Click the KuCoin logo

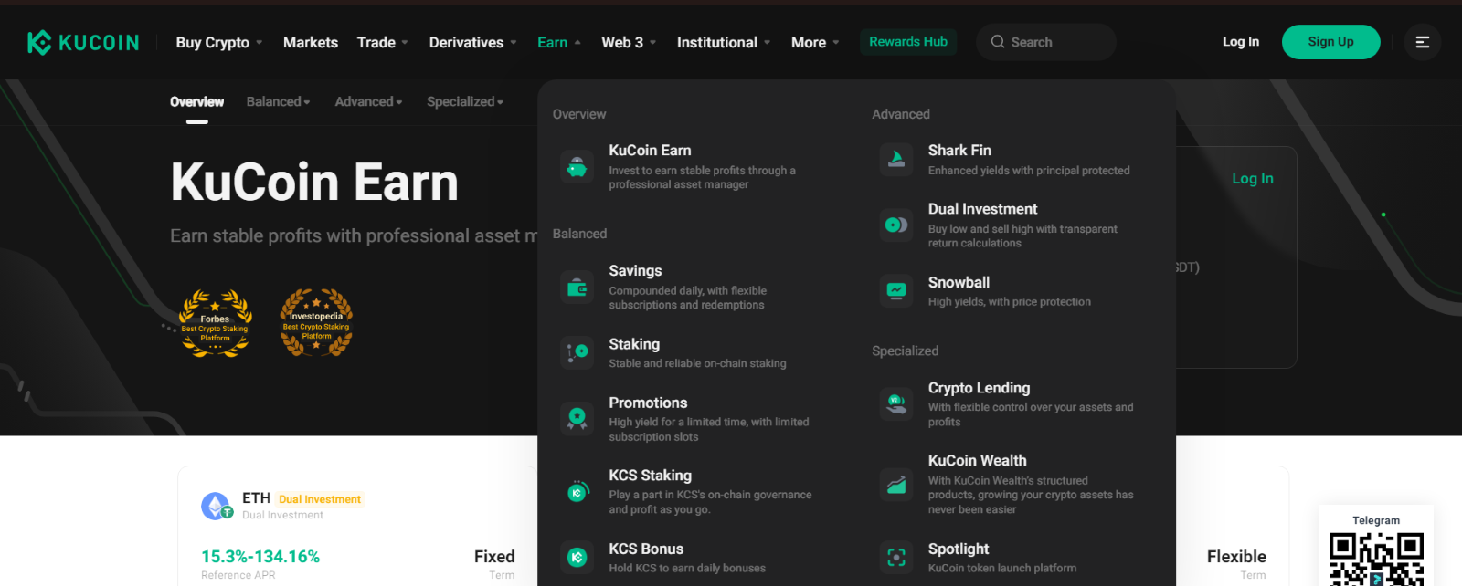click(83, 42)
